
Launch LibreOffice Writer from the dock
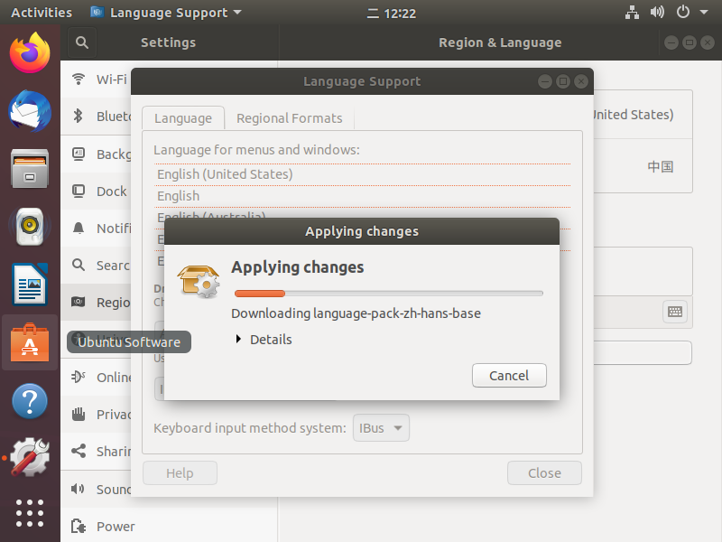30,285
